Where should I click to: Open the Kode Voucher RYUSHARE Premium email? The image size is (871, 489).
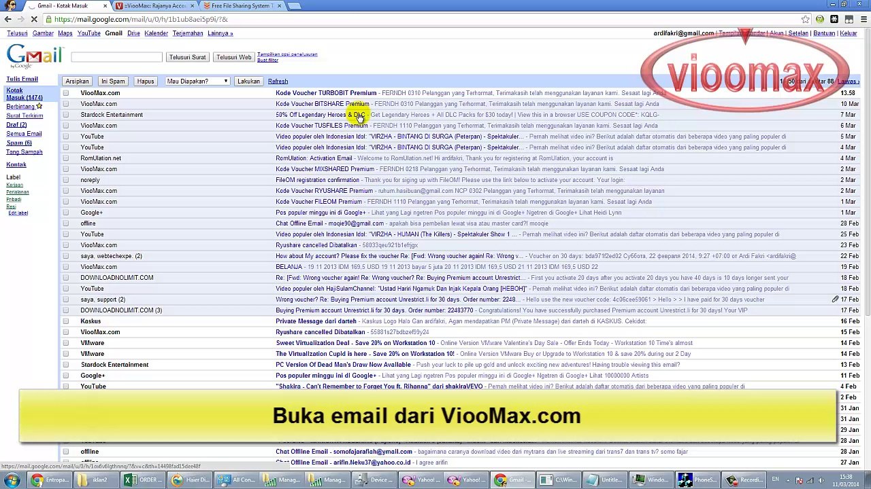pyautogui.click(x=324, y=191)
